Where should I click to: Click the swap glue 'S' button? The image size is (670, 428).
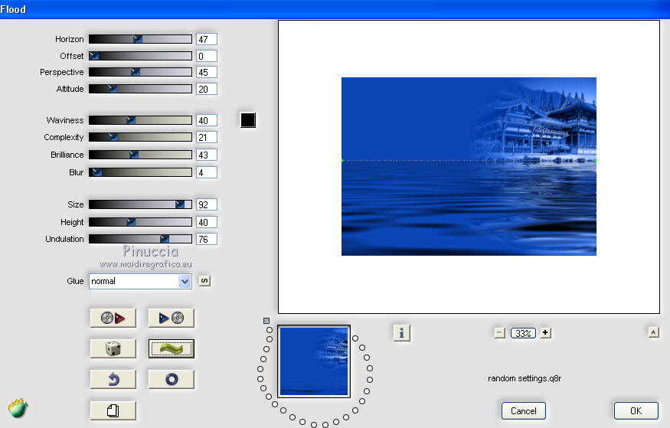tap(204, 281)
